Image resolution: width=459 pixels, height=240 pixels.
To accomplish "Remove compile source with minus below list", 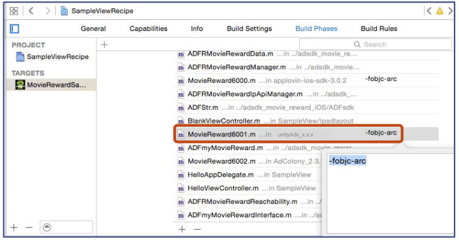I will pos(197,229).
